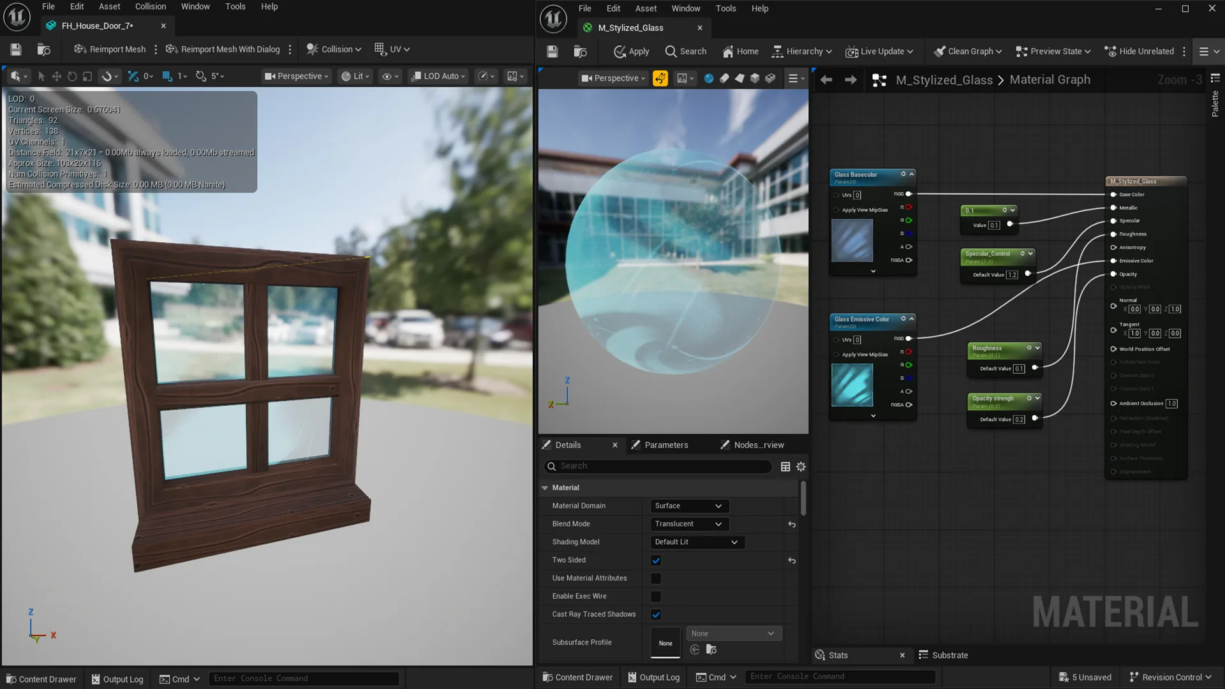Click the graph back navigation arrow
1225x689 pixels.
point(826,80)
